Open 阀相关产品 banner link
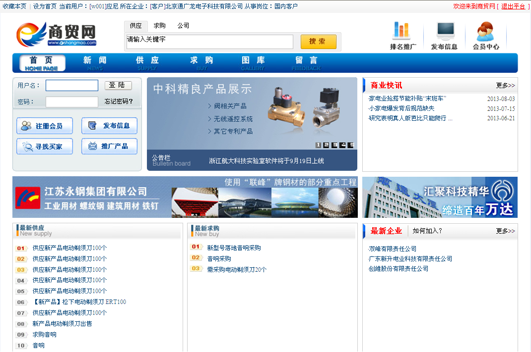 tap(230, 106)
